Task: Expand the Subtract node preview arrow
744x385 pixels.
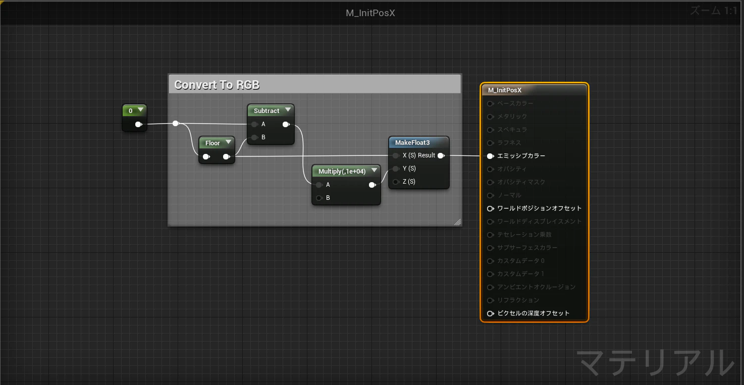Action: 288,110
